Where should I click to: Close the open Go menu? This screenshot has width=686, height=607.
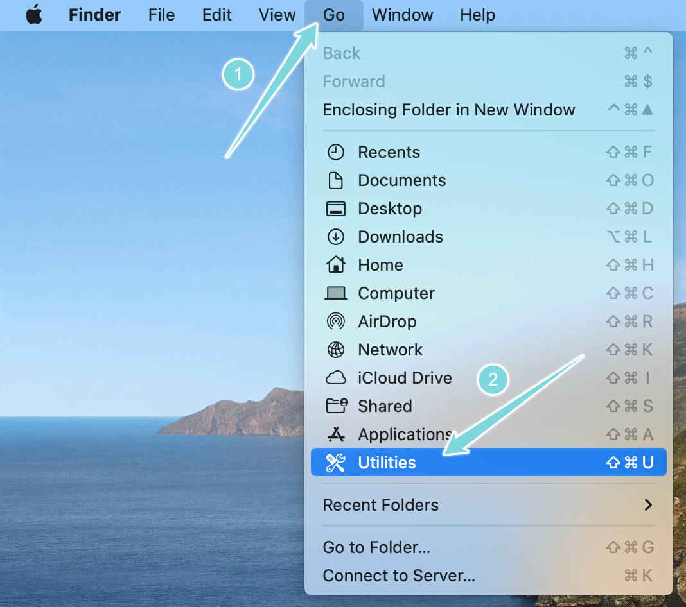pyautogui.click(x=334, y=15)
